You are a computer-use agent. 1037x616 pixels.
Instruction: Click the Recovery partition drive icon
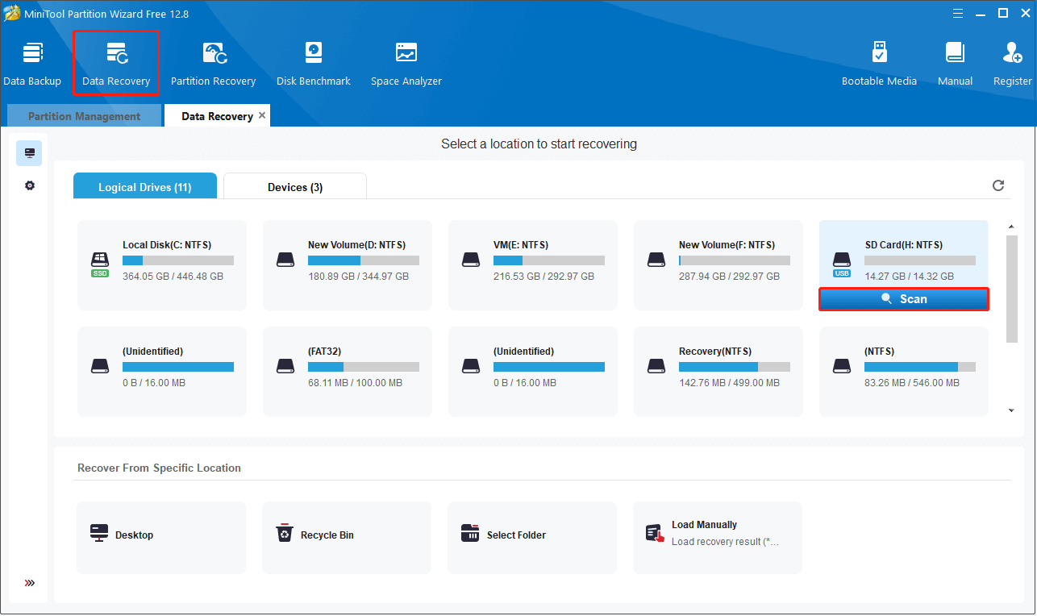tap(656, 367)
